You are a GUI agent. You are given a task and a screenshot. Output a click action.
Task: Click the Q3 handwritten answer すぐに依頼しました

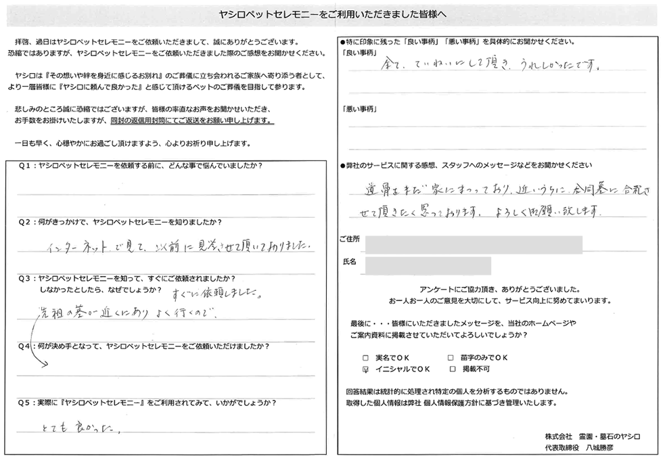216,294
